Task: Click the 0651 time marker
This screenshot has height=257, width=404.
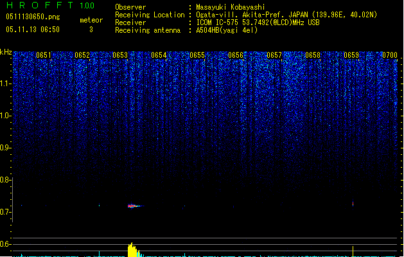Action: 44,55
